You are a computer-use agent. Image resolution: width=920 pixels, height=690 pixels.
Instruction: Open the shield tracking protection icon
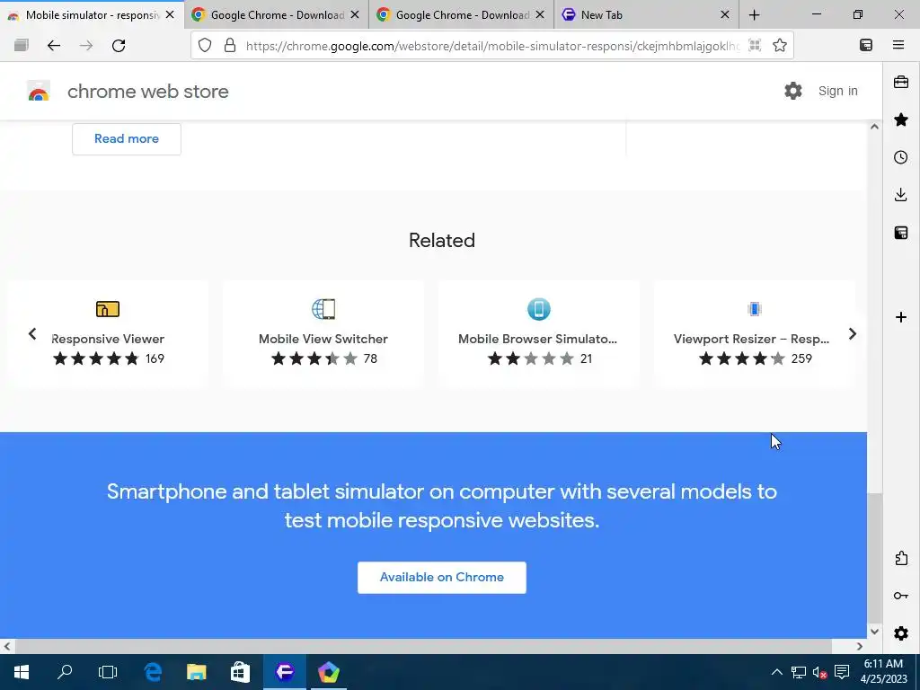coord(204,45)
